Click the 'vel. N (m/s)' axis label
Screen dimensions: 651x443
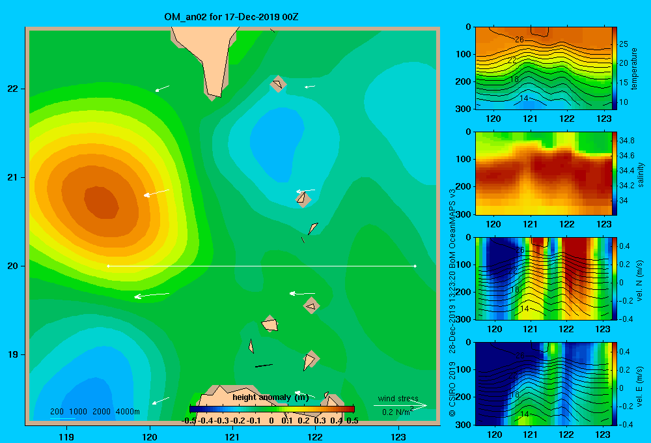point(640,281)
